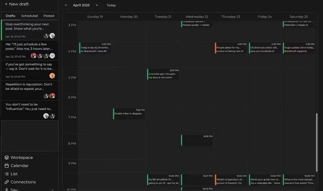Screen dimensions: 323x191
Task: Open Sunday 4:00 PM 'Today is day 62' post
Action: pos(95,48)
